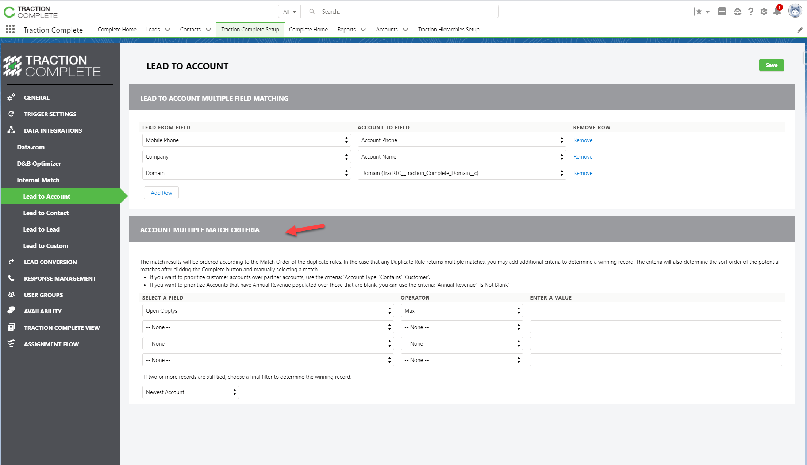Open the Newest Account final filter dropdown

click(x=191, y=392)
